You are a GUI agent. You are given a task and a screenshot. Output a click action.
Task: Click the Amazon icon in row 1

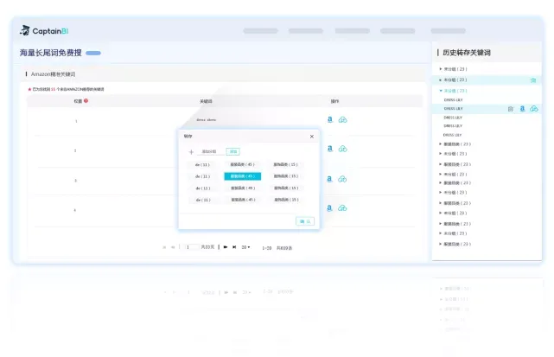coord(329,119)
